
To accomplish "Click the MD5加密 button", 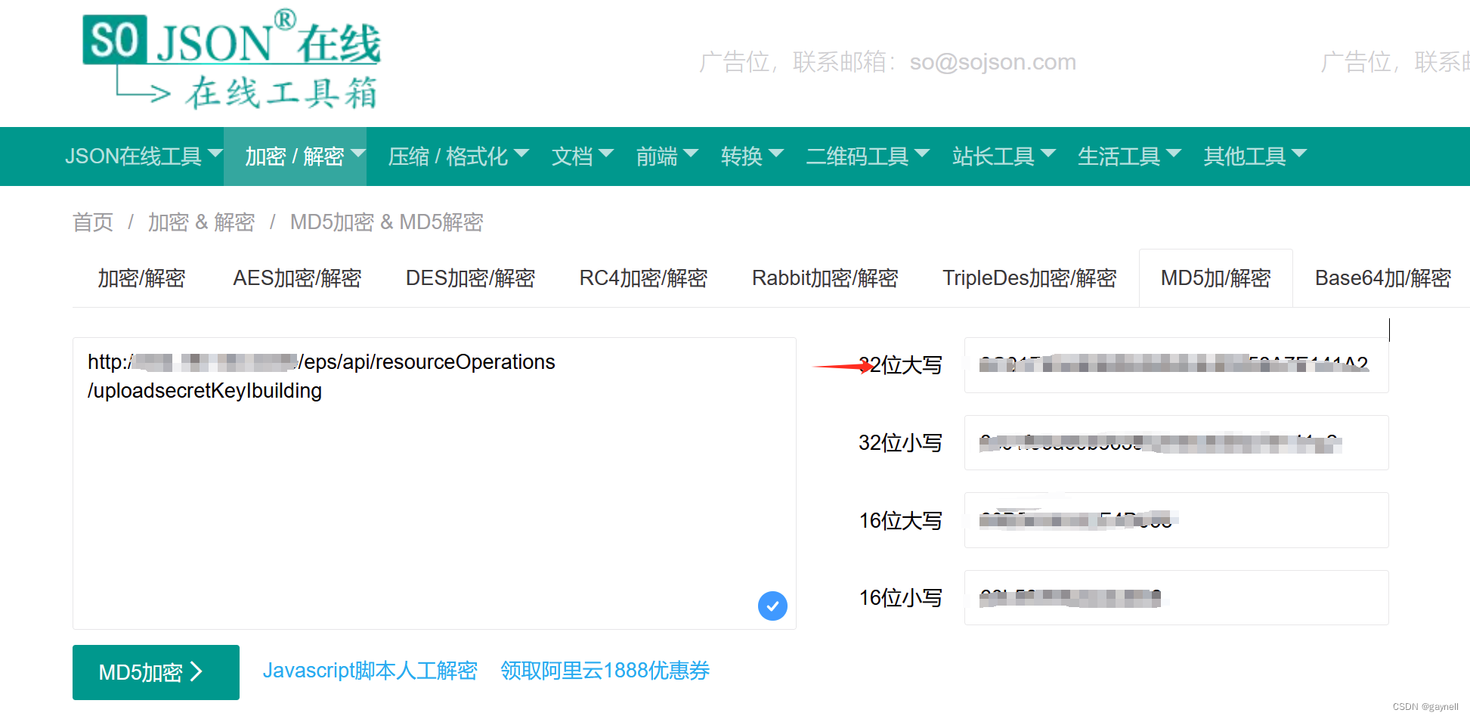I will tap(156, 672).
